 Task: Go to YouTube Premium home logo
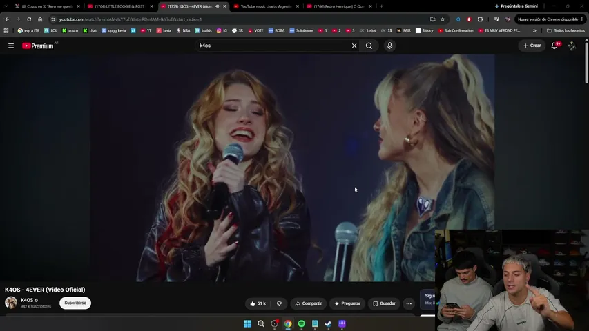point(39,46)
